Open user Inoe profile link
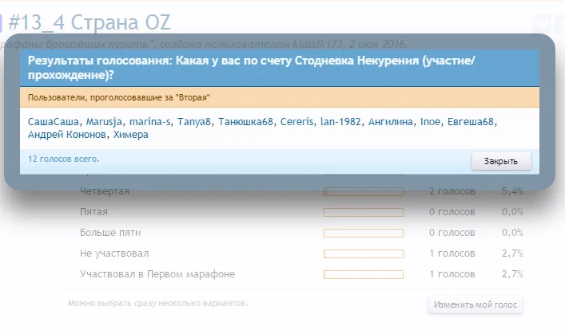The image size is (565, 330). coord(430,122)
